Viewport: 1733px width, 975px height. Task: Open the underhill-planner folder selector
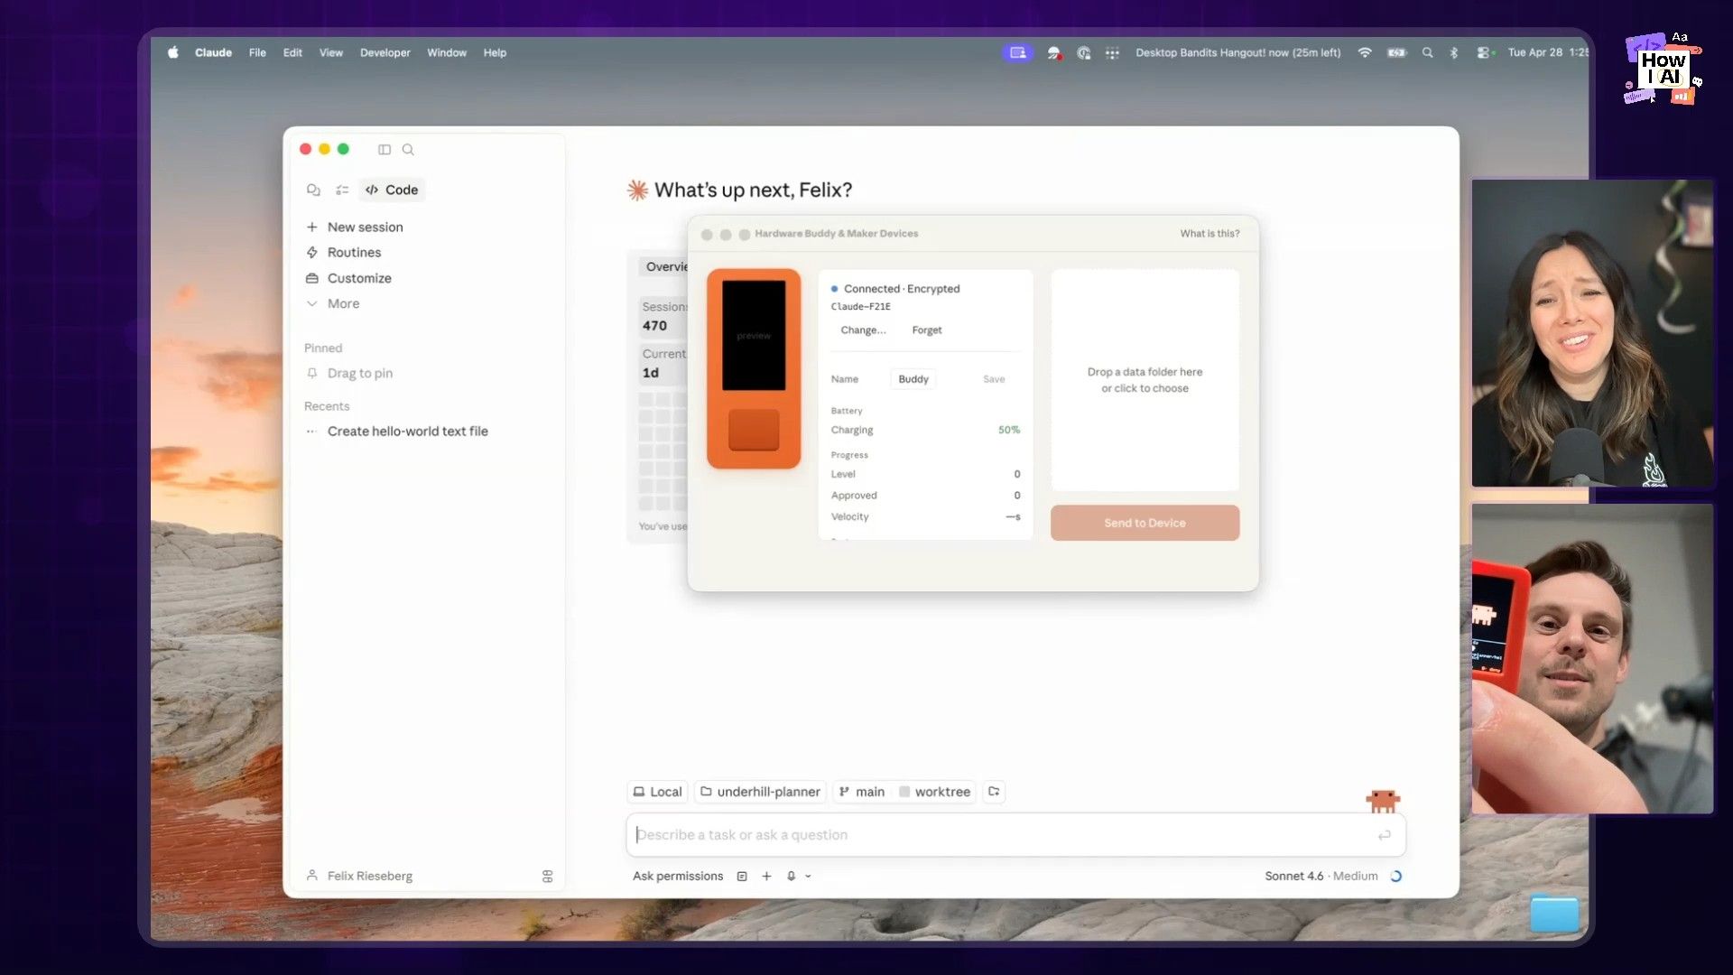(x=760, y=792)
